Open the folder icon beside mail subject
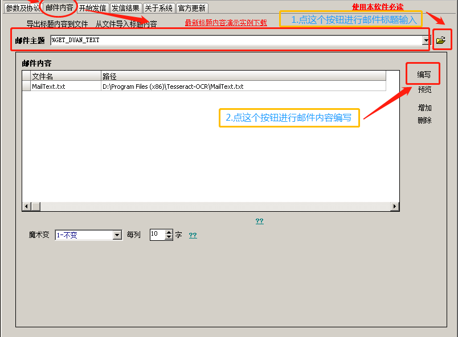 (x=441, y=40)
